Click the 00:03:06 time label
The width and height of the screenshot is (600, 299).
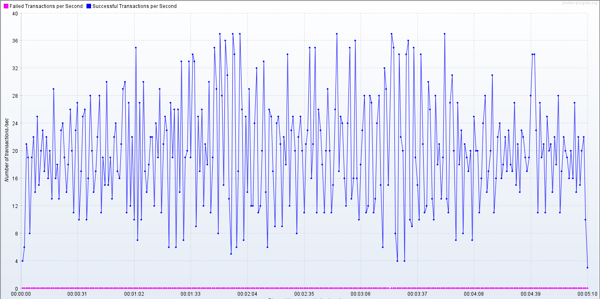361,294
